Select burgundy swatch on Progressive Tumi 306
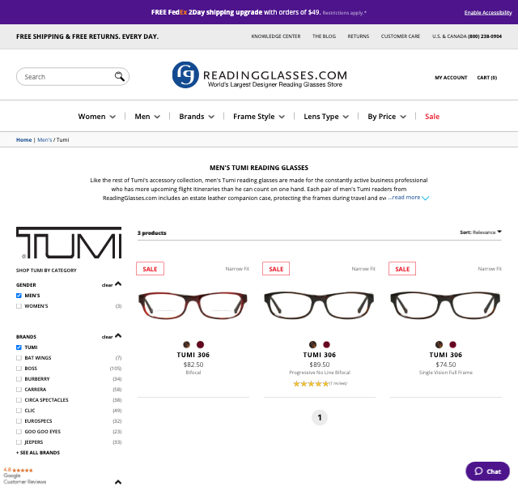 [326, 344]
